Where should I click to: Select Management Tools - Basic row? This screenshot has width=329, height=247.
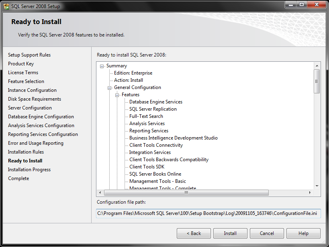(x=157, y=181)
